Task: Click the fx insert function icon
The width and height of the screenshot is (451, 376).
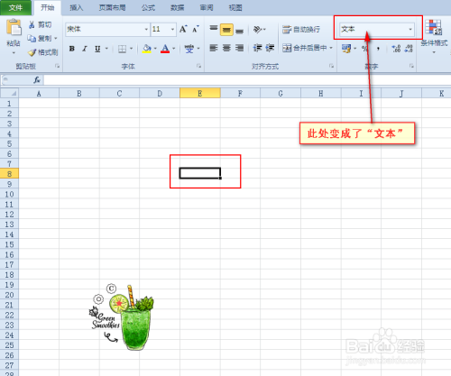Action: click(x=37, y=80)
